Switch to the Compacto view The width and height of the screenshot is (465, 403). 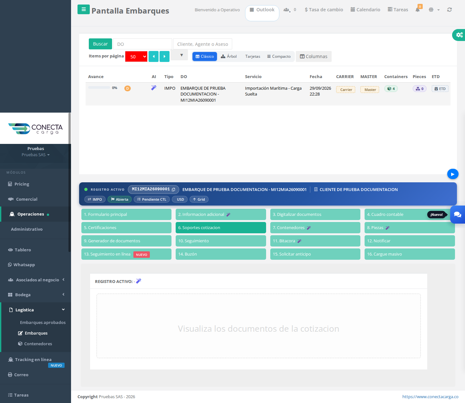tap(279, 56)
